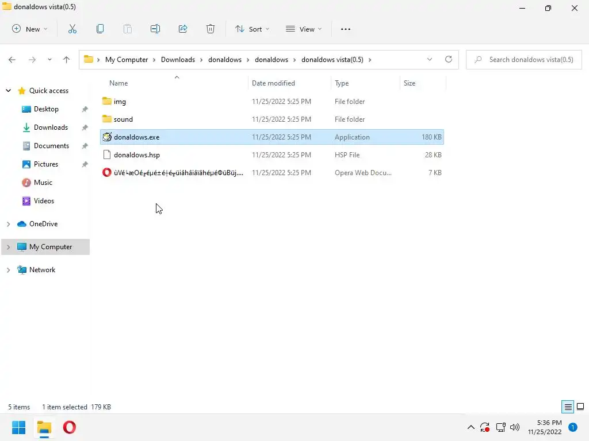Open the See more ellipsis menu

tap(346, 29)
